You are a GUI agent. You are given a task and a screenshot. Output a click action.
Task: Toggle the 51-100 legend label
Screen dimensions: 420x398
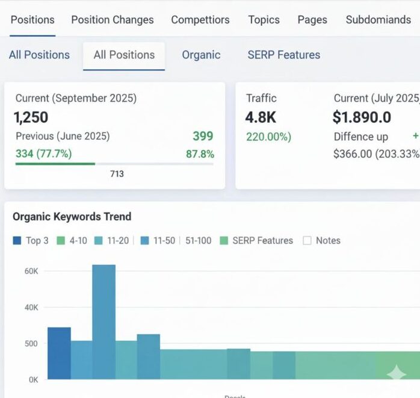[199, 240]
